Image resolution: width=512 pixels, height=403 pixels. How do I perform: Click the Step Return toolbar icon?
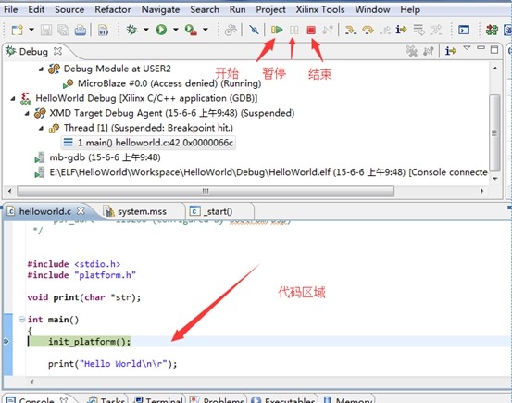point(385,30)
